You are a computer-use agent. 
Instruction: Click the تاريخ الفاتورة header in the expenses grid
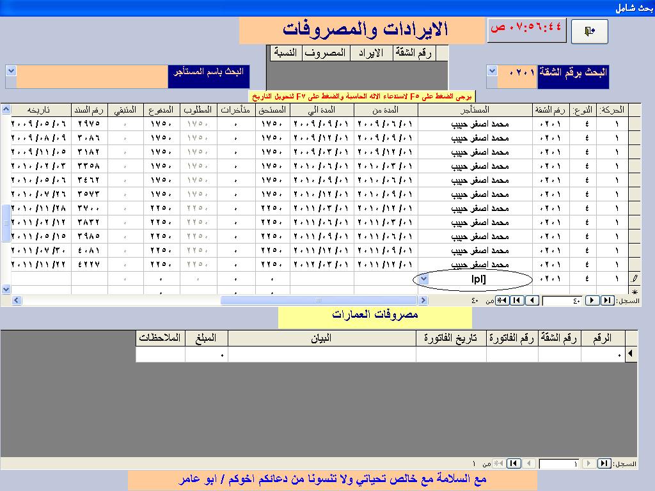coord(451,338)
